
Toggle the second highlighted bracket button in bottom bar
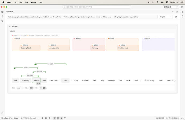(58, 118)
